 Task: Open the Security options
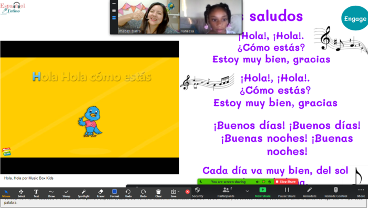197,193
